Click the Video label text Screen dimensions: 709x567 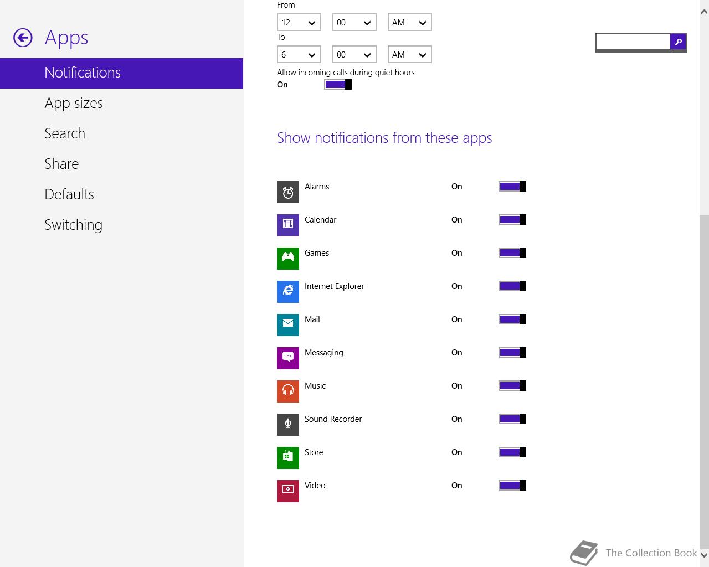315,486
